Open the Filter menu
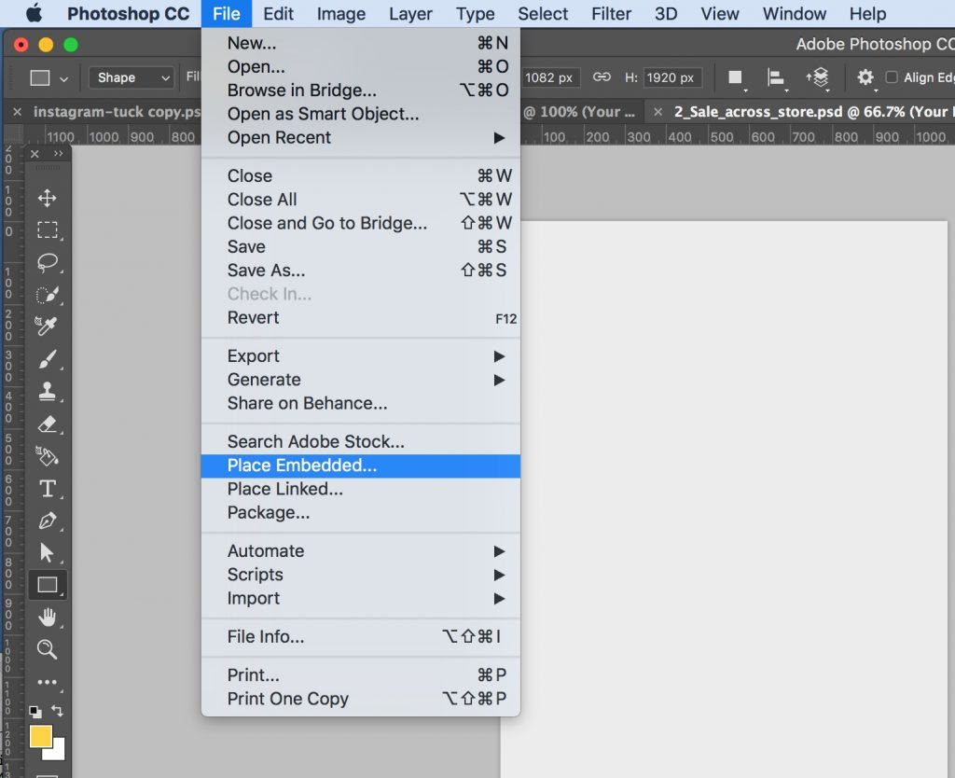This screenshot has width=955, height=778. tap(611, 13)
